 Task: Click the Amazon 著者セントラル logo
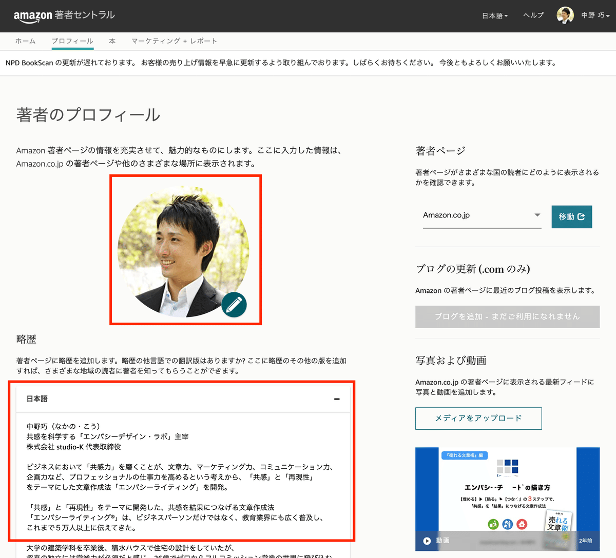click(x=64, y=15)
